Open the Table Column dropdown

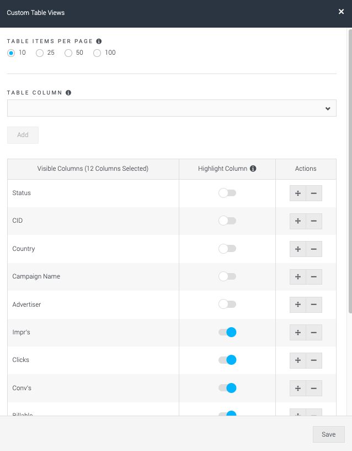tap(172, 108)
